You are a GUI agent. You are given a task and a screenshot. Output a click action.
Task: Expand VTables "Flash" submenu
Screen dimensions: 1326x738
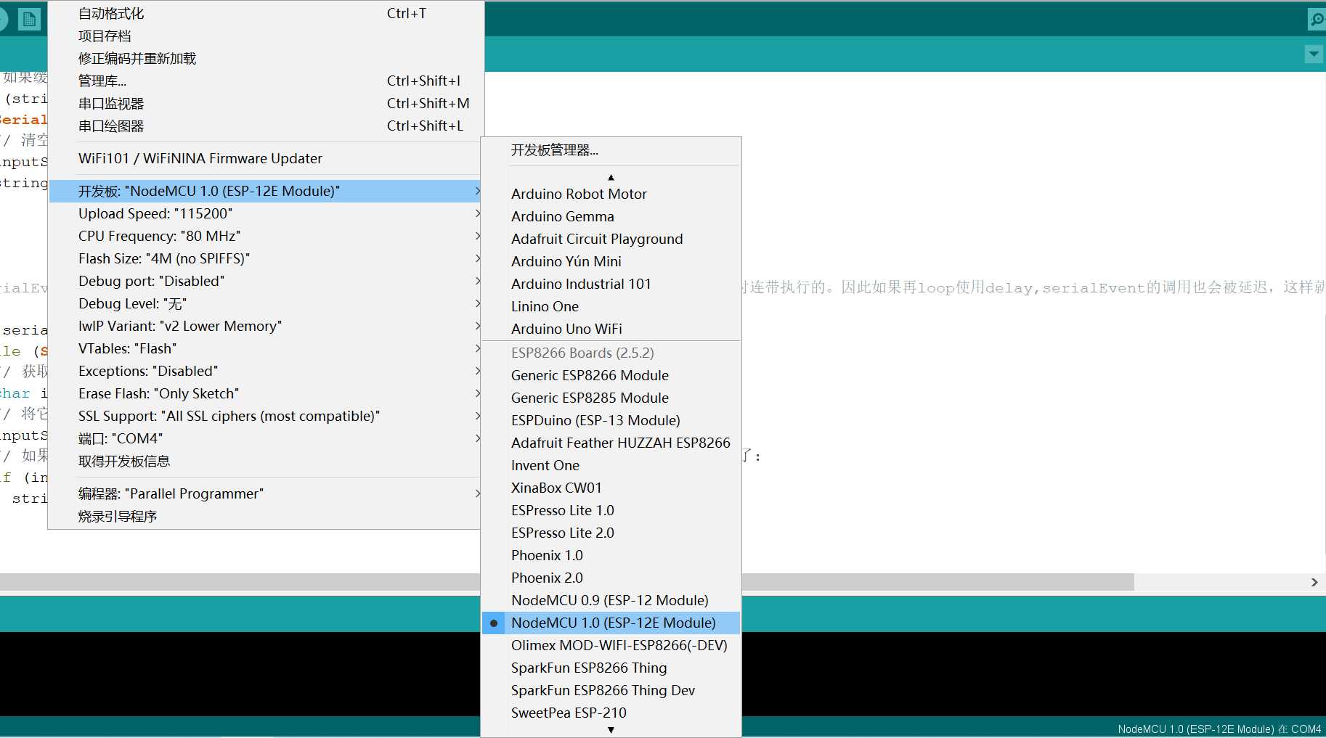tap(266, 348)
